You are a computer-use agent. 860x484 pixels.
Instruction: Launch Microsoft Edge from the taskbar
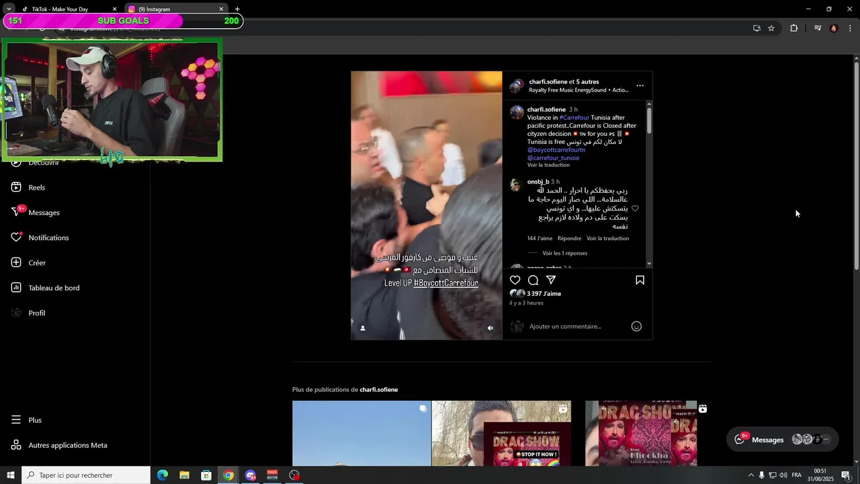click(163, 475)
